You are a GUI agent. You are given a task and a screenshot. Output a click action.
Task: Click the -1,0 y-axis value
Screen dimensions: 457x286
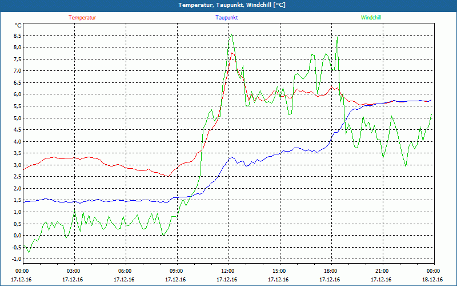[17, 259]
